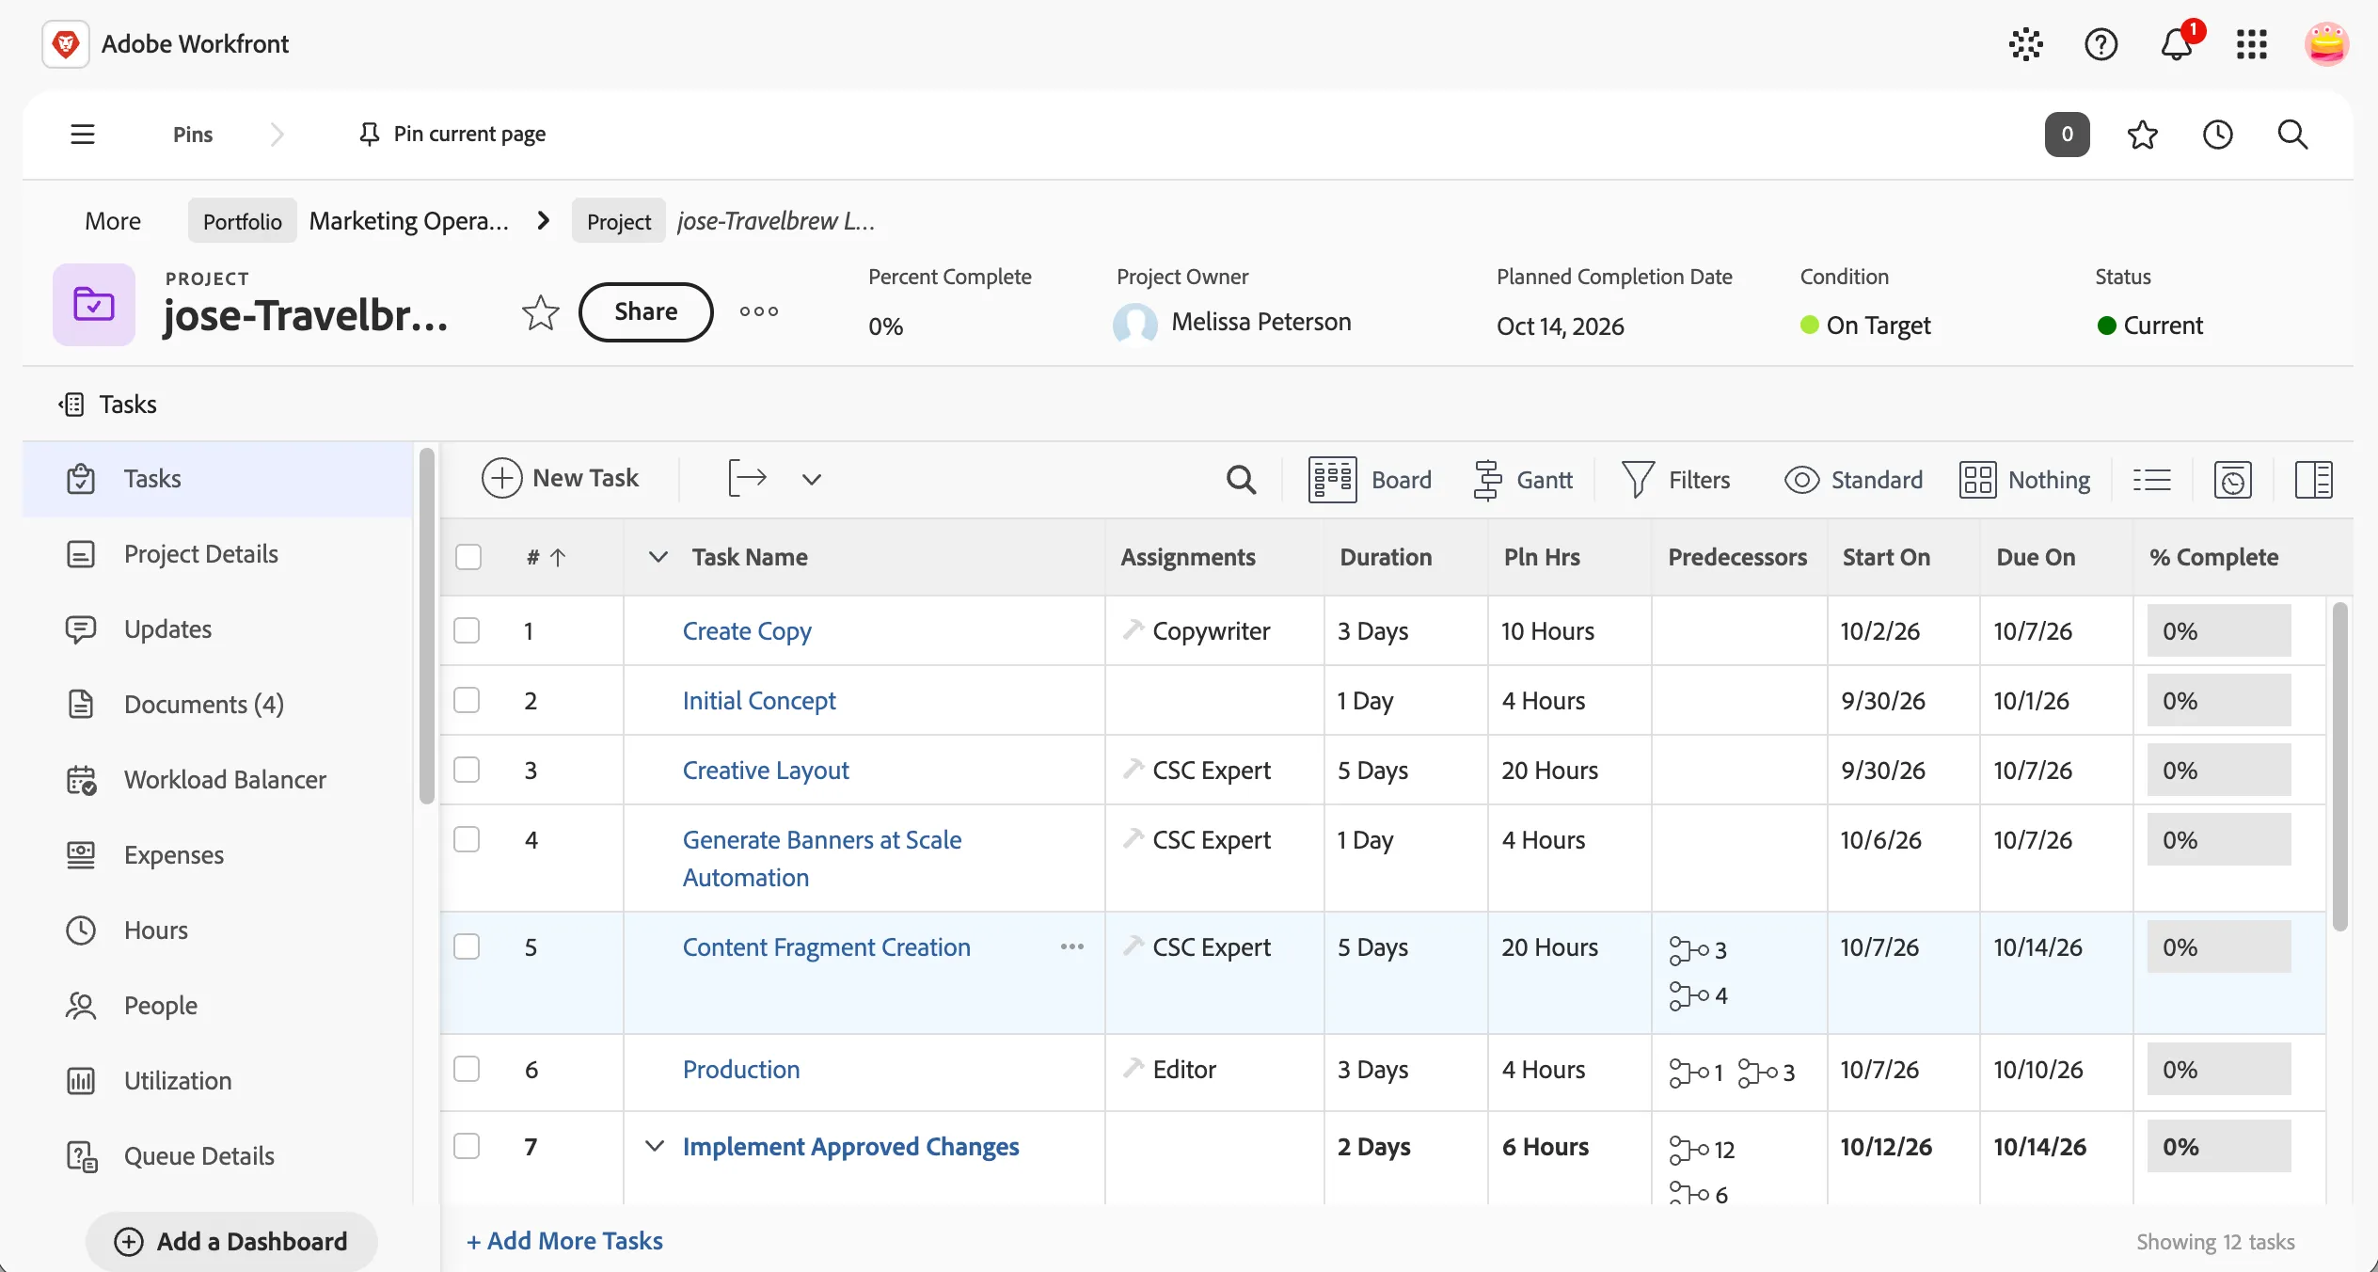Select the Create Copy task checkbox

click(x=467, y=630)
